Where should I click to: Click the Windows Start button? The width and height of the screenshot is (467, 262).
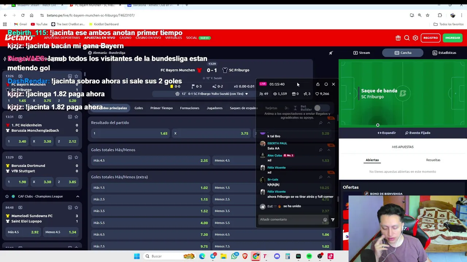[x=137, y=256]
